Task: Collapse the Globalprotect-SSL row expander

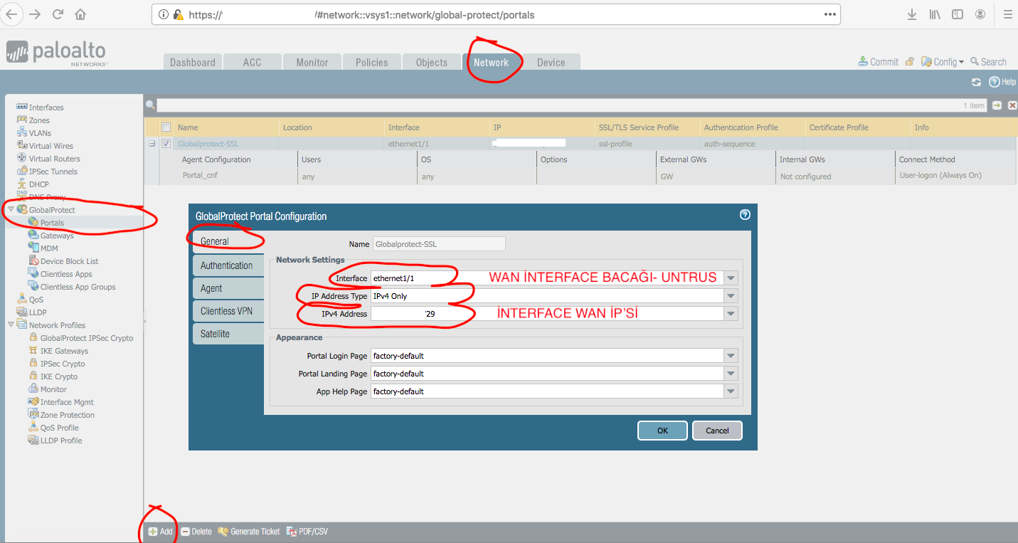Action: pyautogui.click(x=152, y=144)
